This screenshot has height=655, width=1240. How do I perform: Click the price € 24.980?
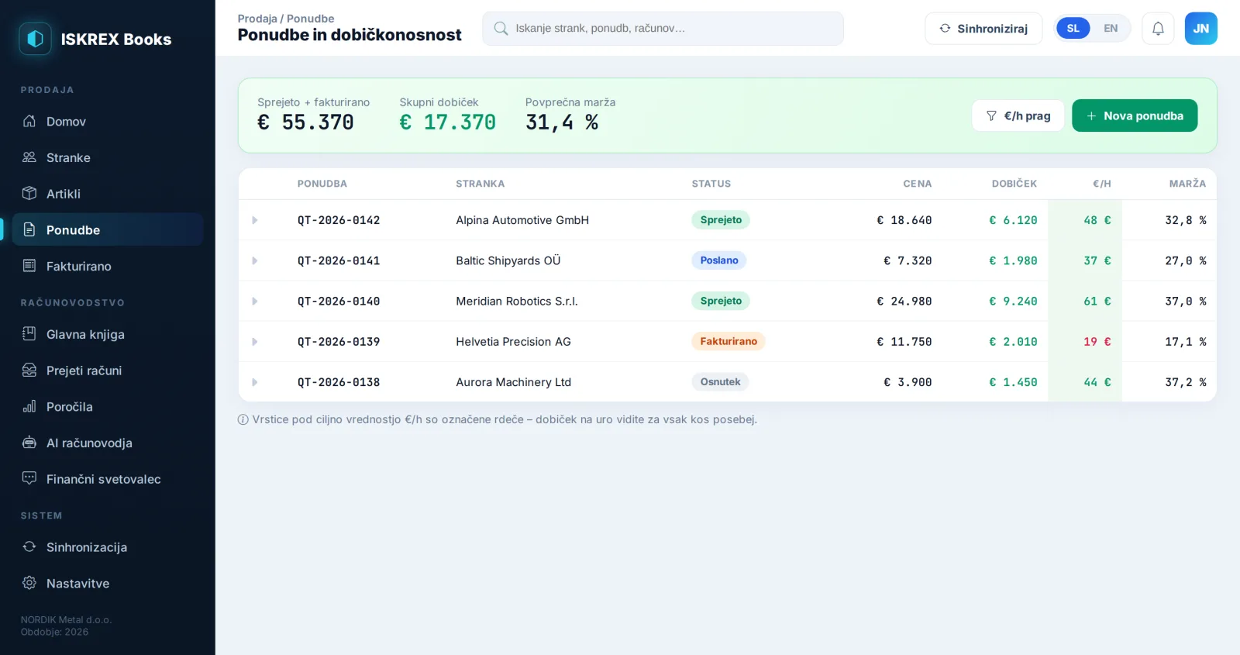(904, 302)
